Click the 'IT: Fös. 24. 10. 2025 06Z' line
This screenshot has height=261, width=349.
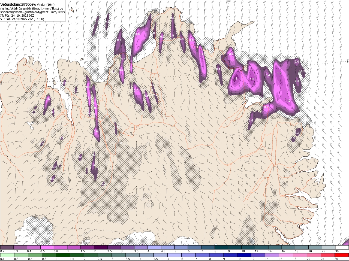[17, 16]
